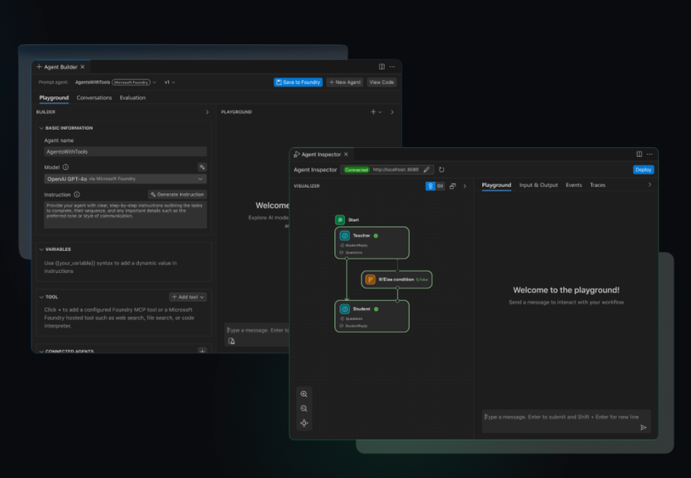Open the OpenAI GPT-4o model dropdown
The image size is (691, 478).
point(125,179)
